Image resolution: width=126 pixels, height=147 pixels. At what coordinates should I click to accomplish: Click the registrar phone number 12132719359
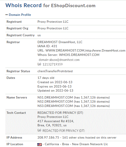click(x=52, y=64)
